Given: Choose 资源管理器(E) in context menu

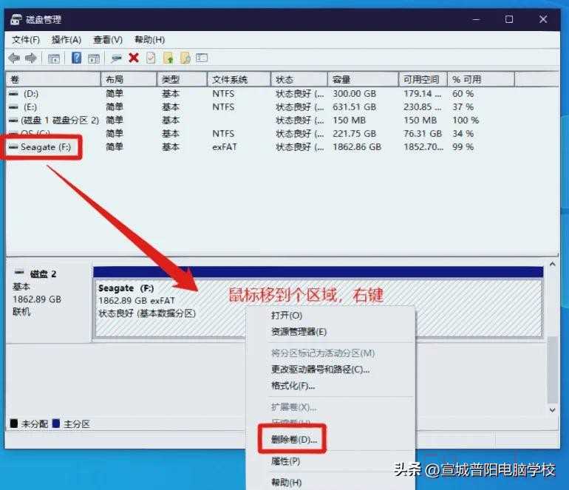Looking at the screenshot, I should click(x=299, y=332).
